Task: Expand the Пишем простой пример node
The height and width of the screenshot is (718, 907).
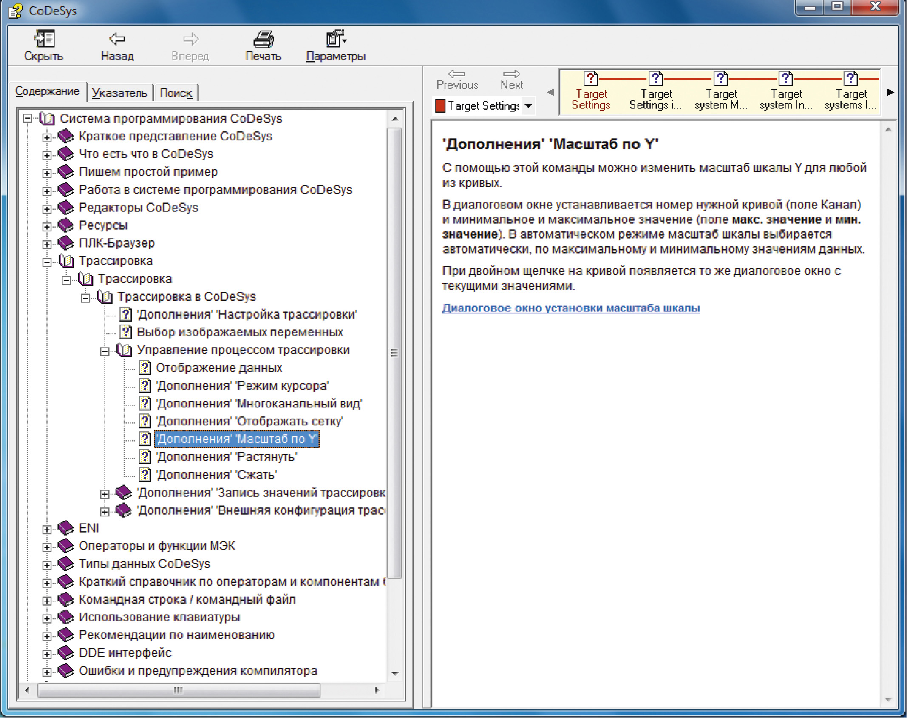Action: (47, 173)
